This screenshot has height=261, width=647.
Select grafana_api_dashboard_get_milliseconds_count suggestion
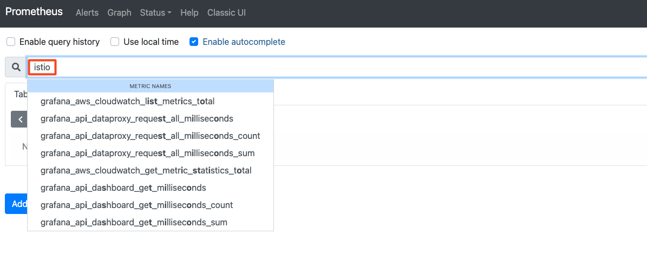click(136, 205)
